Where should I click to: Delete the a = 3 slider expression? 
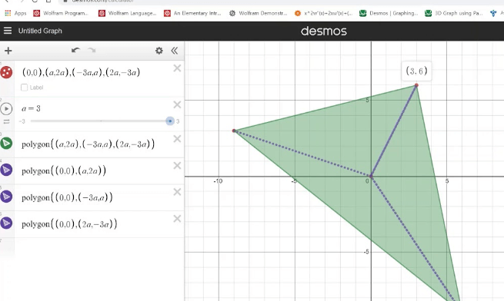coord(177,104)
